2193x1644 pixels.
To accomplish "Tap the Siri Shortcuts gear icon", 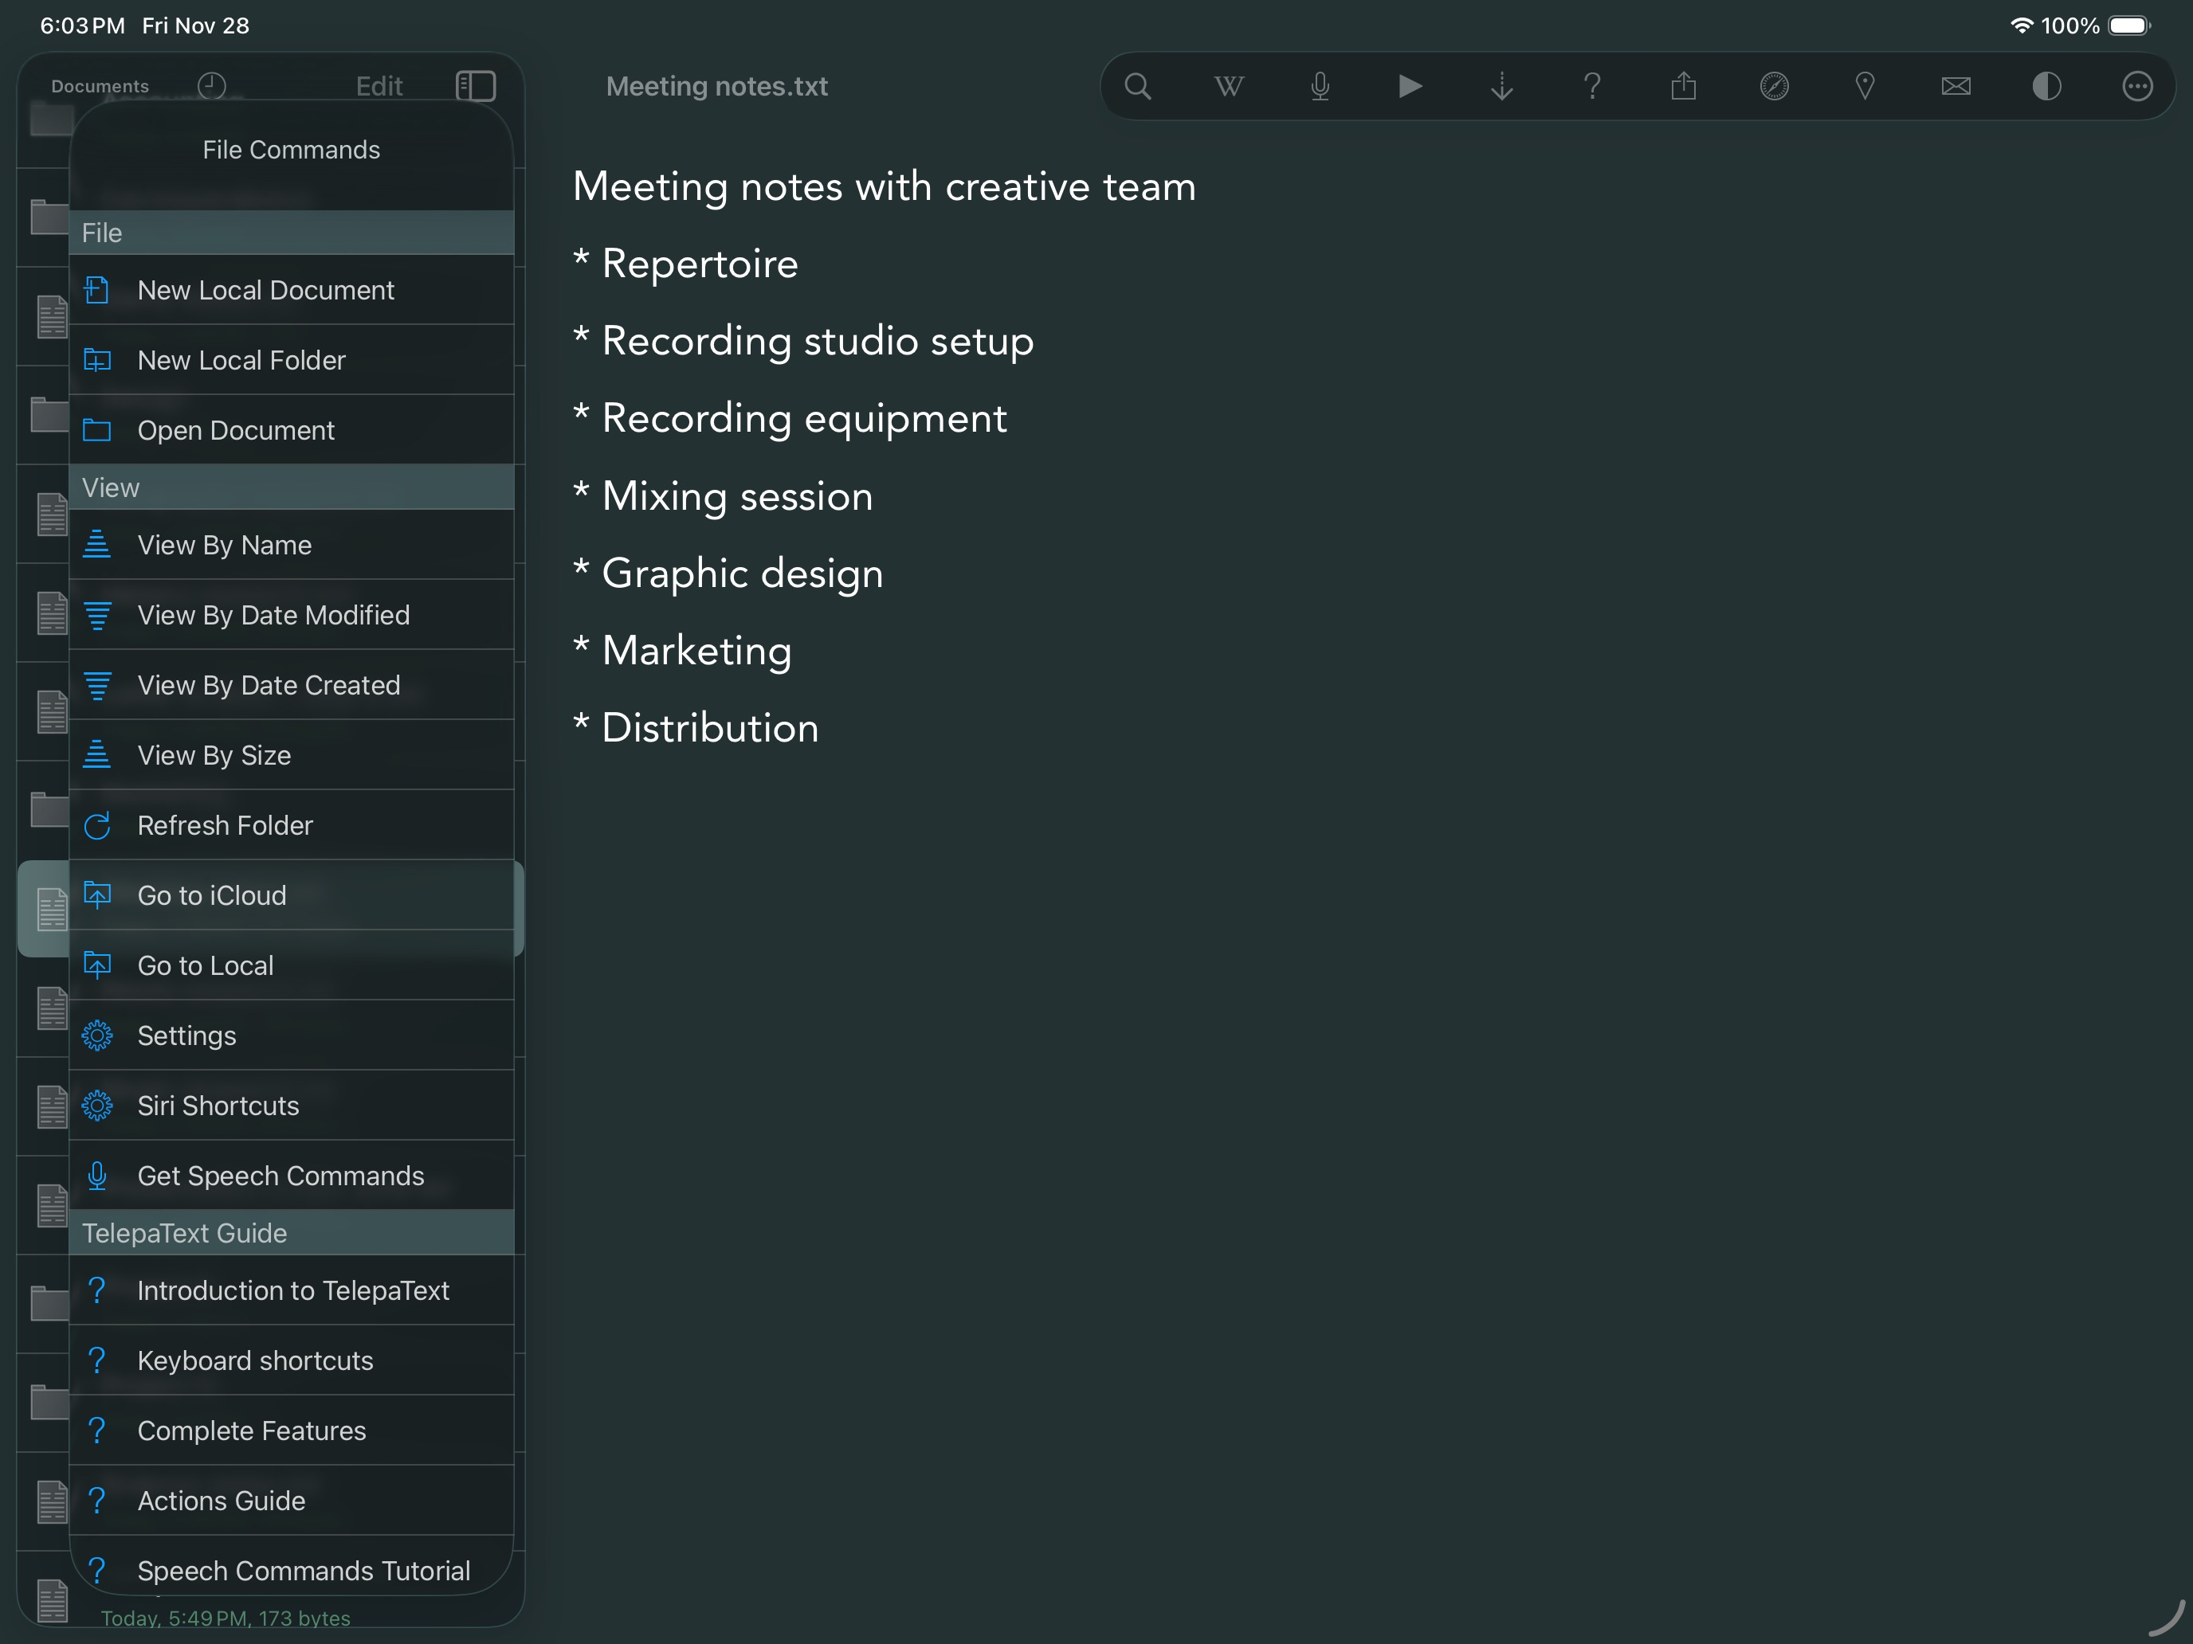I will 97,1105.
